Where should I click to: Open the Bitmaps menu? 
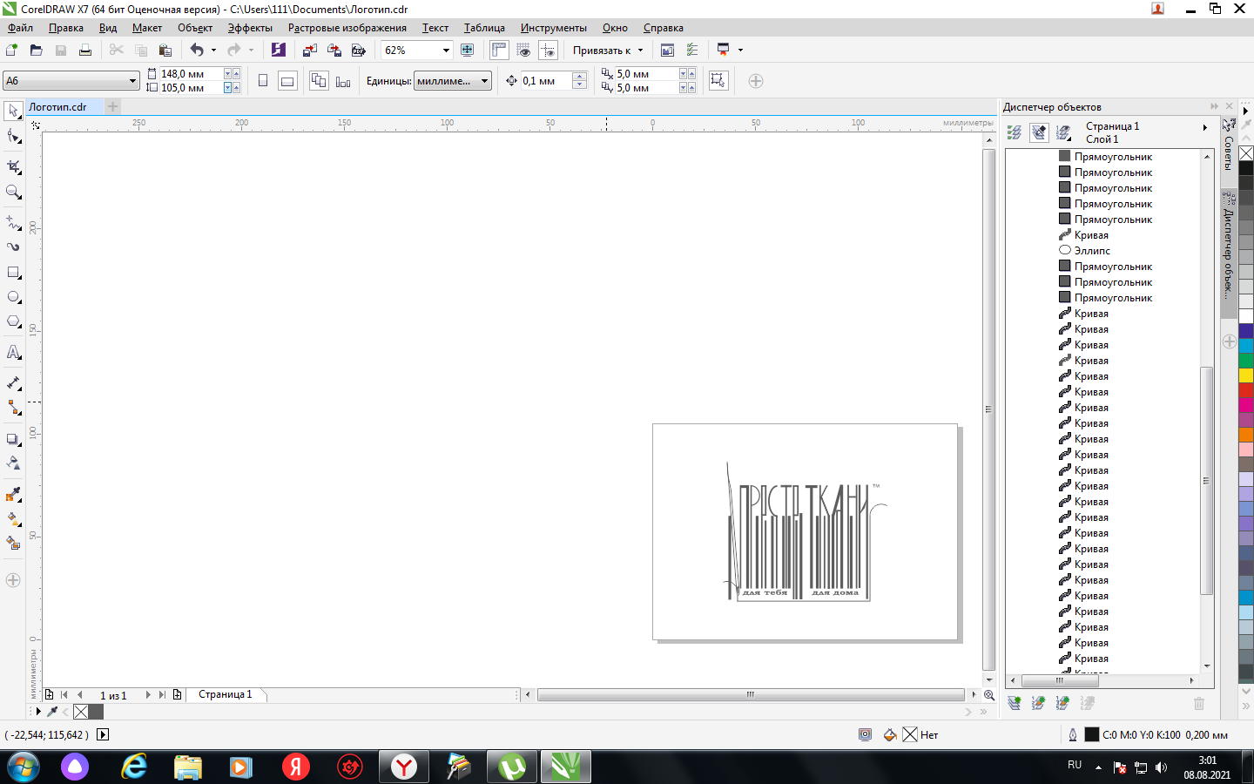point(347,28)
